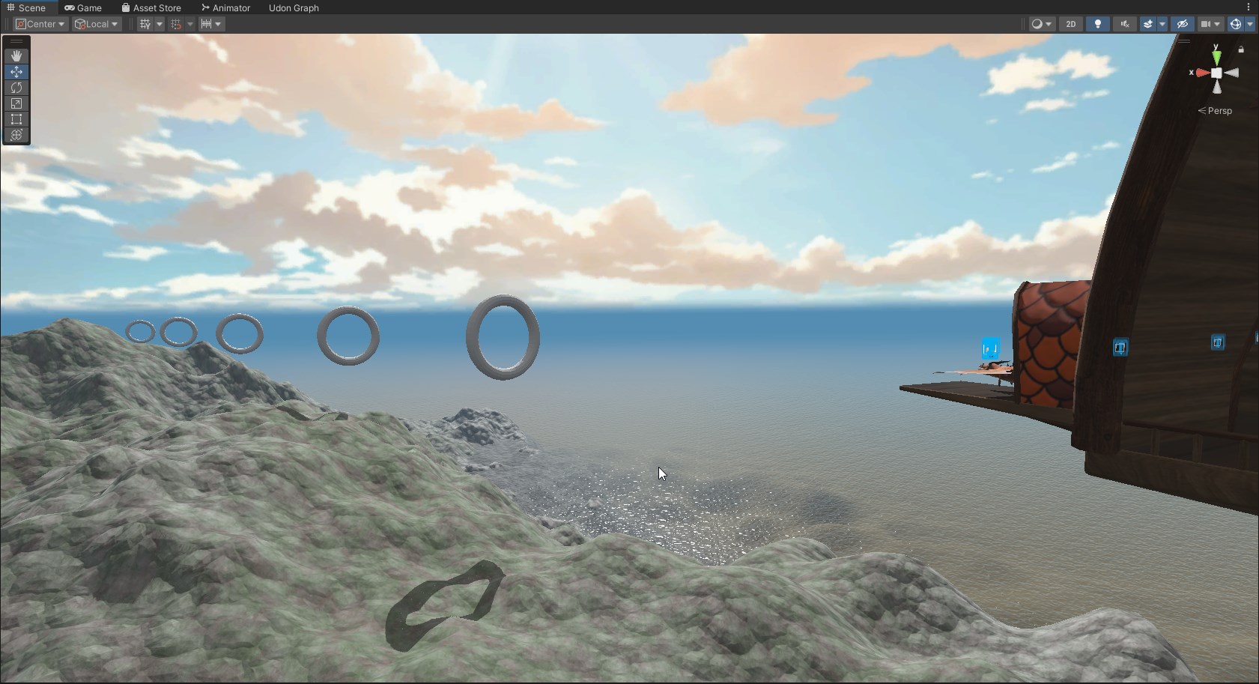
Task: Select the Hand (View) tool
Action: click(16, 56)
